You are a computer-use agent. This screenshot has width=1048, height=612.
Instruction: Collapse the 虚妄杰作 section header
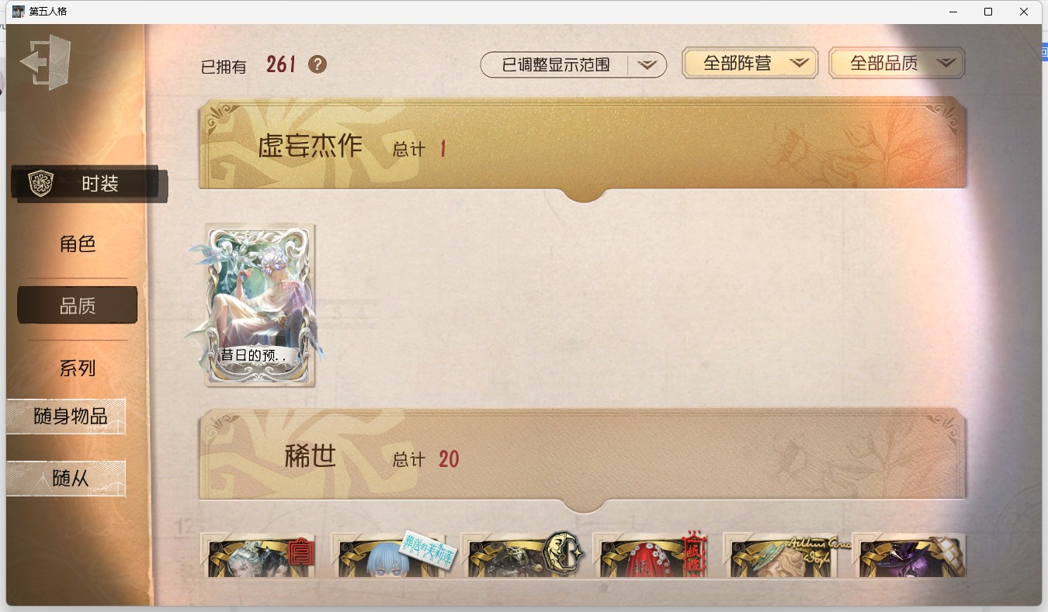pos(583,145)
